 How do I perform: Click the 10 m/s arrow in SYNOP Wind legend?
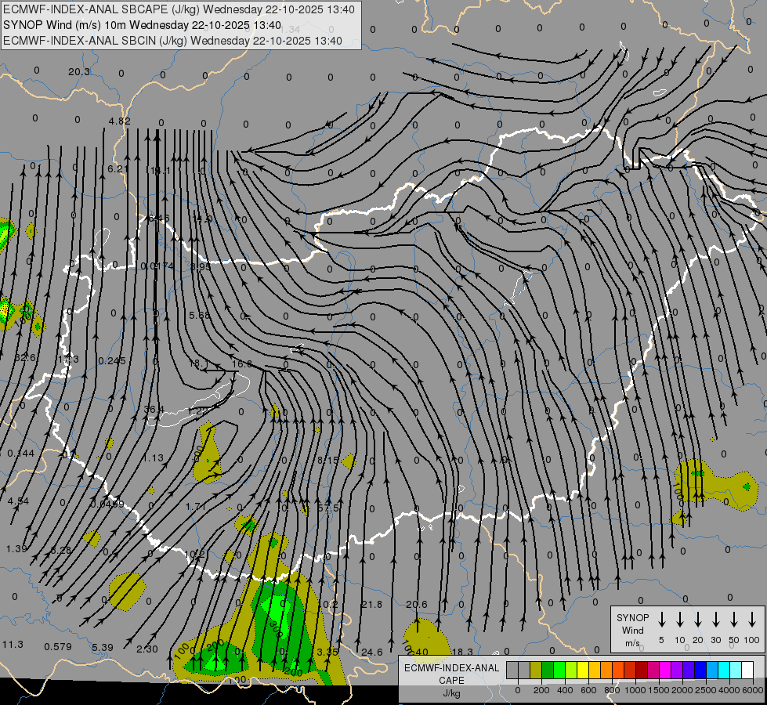[x=680, y=619]
